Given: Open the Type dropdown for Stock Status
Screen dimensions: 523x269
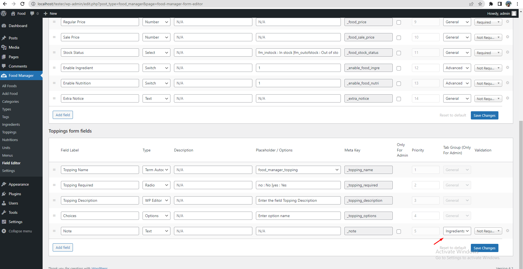Looking at the screenshot, I should click(156, 52).
